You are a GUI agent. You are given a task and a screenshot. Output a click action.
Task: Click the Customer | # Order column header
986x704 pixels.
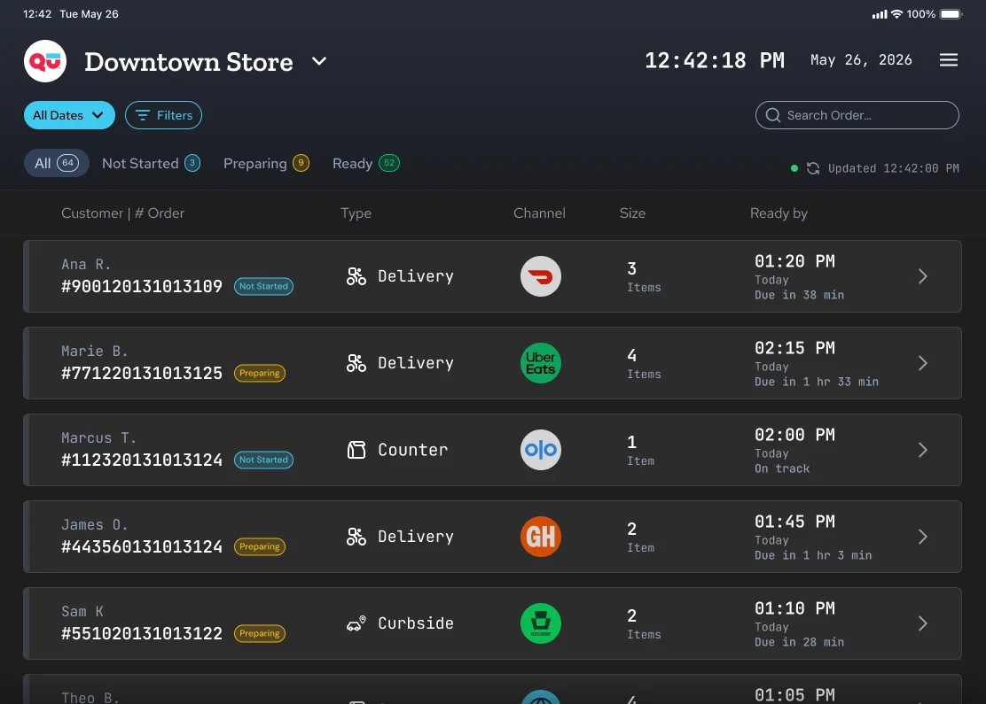pos(122,213)
